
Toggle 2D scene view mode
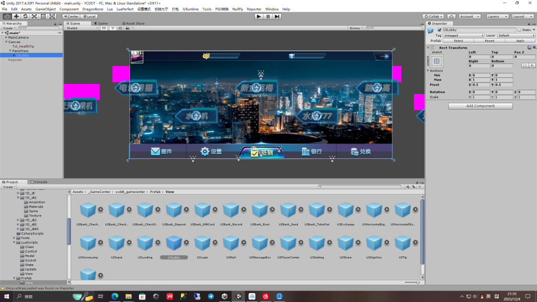click(x=104, y=28)
